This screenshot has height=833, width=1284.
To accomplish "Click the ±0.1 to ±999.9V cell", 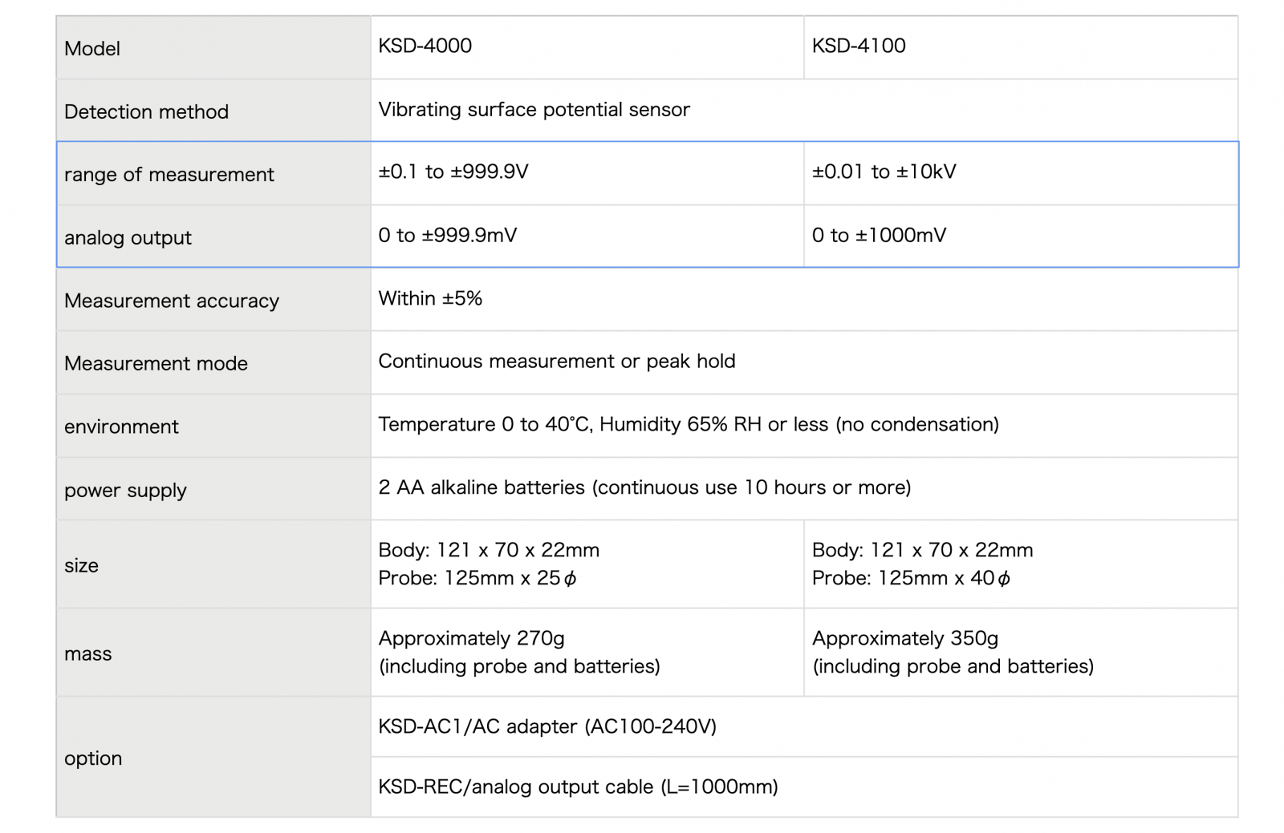I will (x=587, y=173).
